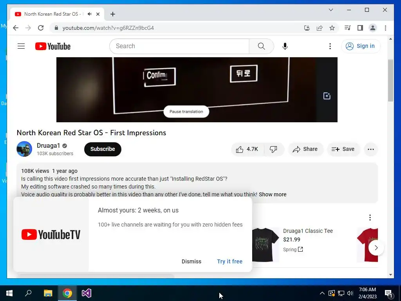Share this page from address bar
The width and height of the screenshot is (401, 301).
point(320,28)
